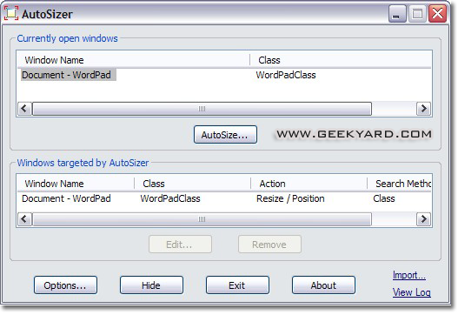Click WordPadClass cell in targeted windows list
Image resolution: width=458 pixels, height=315 pixels.
tap(170, 198)
